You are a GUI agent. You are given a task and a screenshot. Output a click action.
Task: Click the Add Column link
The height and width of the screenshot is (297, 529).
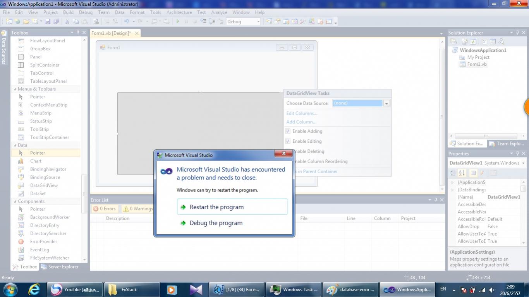[x=301, y=122]
